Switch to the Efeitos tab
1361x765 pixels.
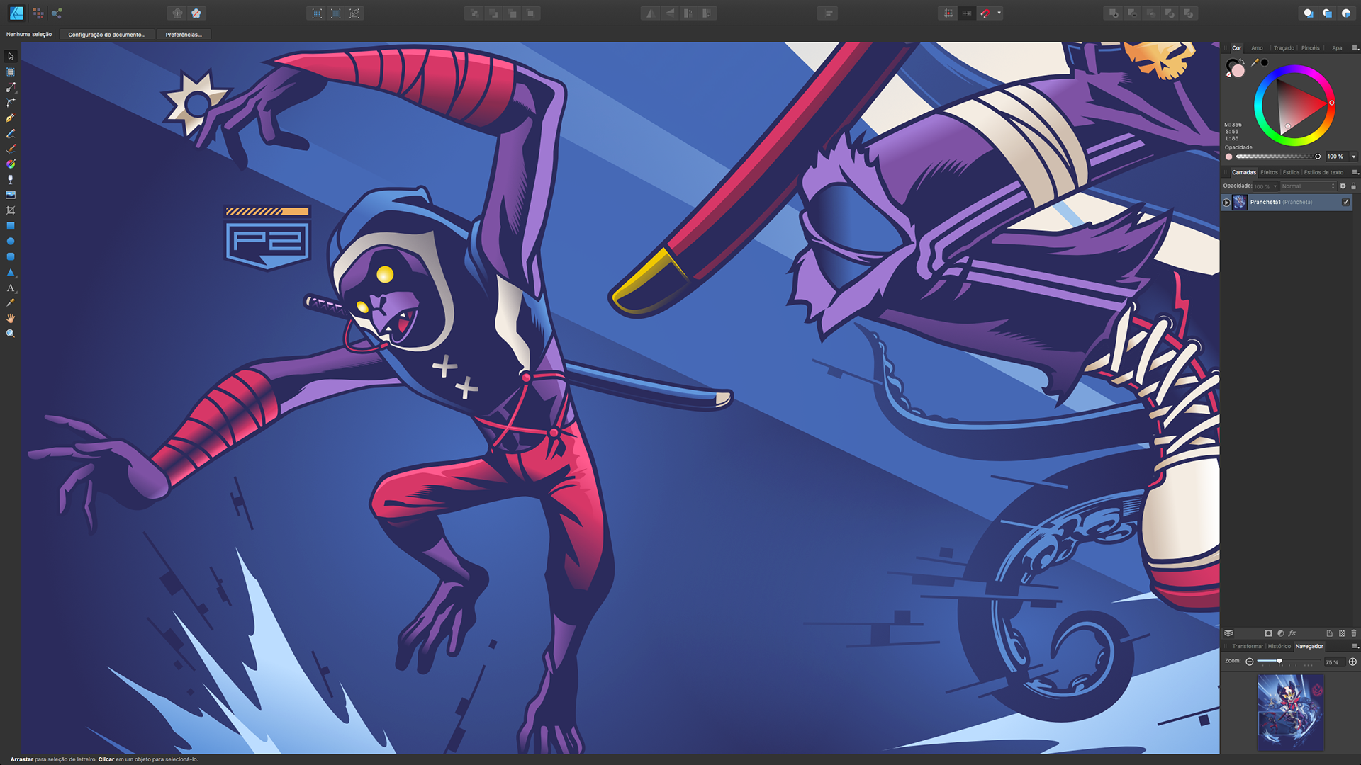pyautogui.click(x=1269, y=172)
